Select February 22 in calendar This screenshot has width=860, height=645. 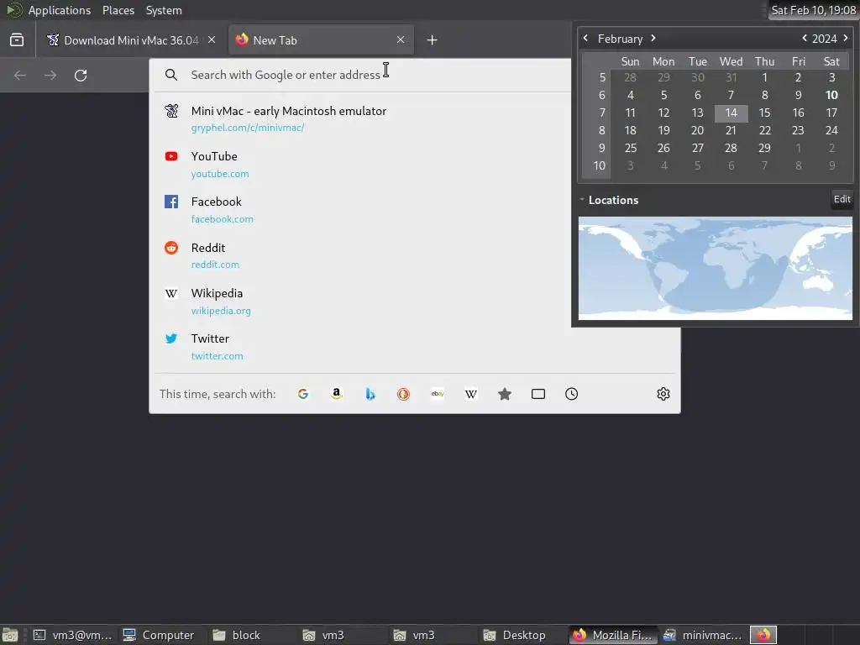[764, 130]
